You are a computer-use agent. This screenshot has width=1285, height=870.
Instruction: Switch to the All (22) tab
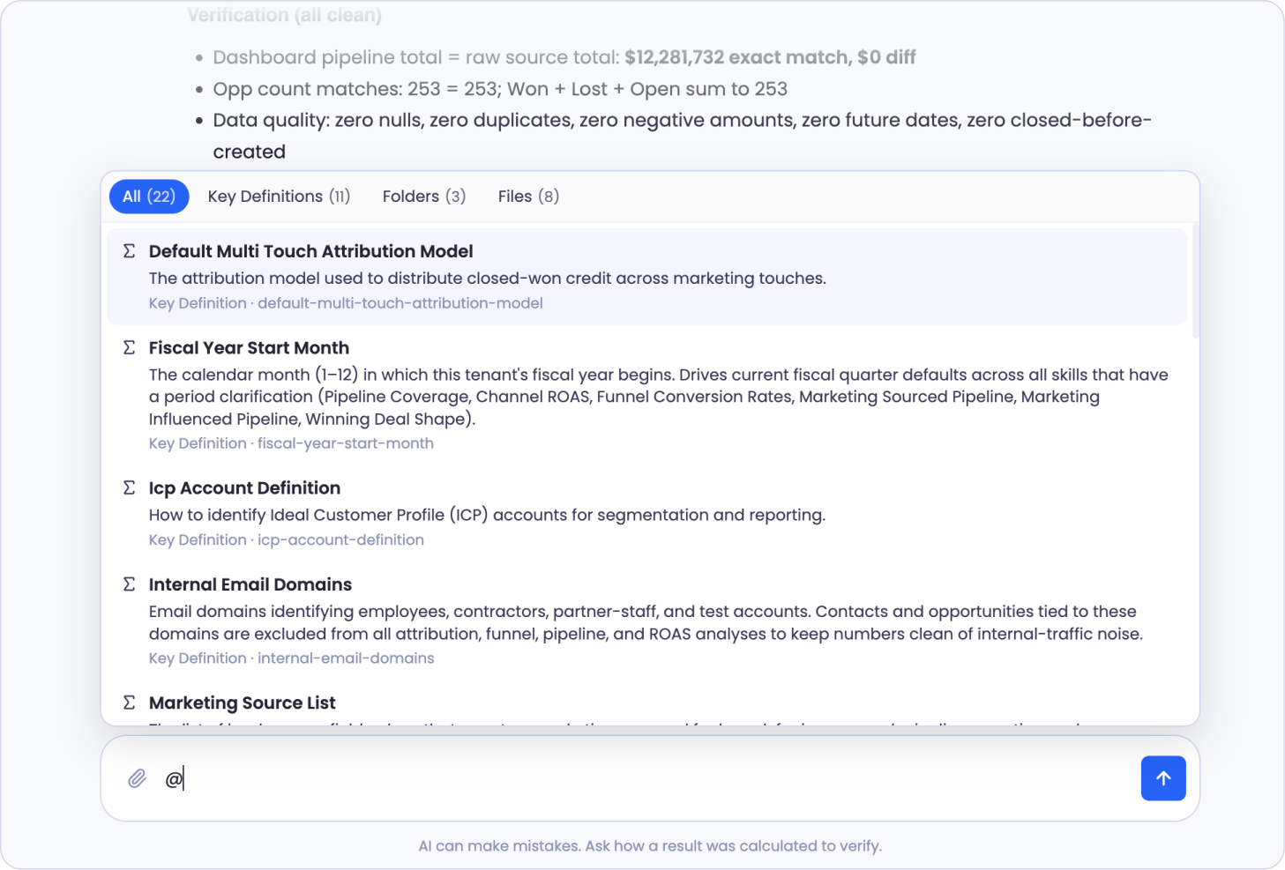(x=149, y=196)
